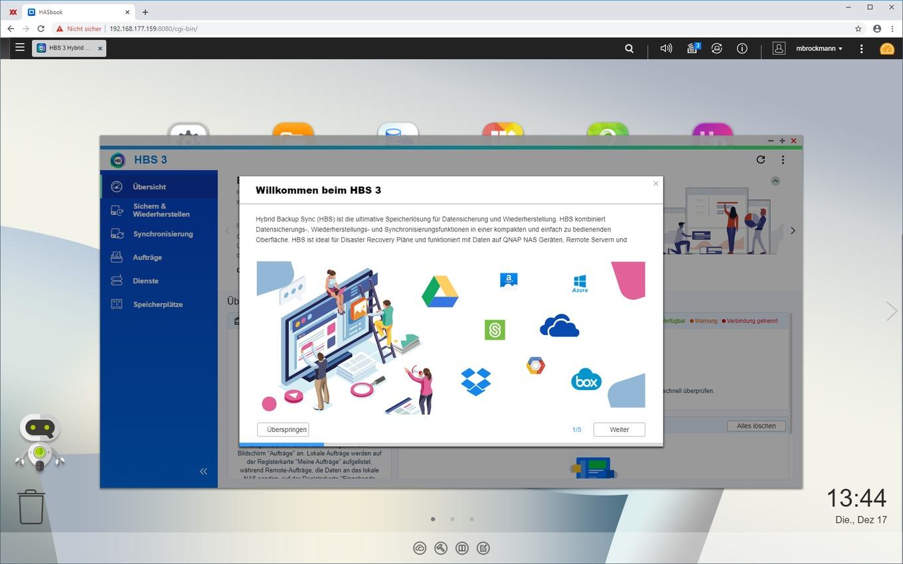The image size is (903, 564).
Task: Open the event notifications info icon
Action: (x=742, y=48)
